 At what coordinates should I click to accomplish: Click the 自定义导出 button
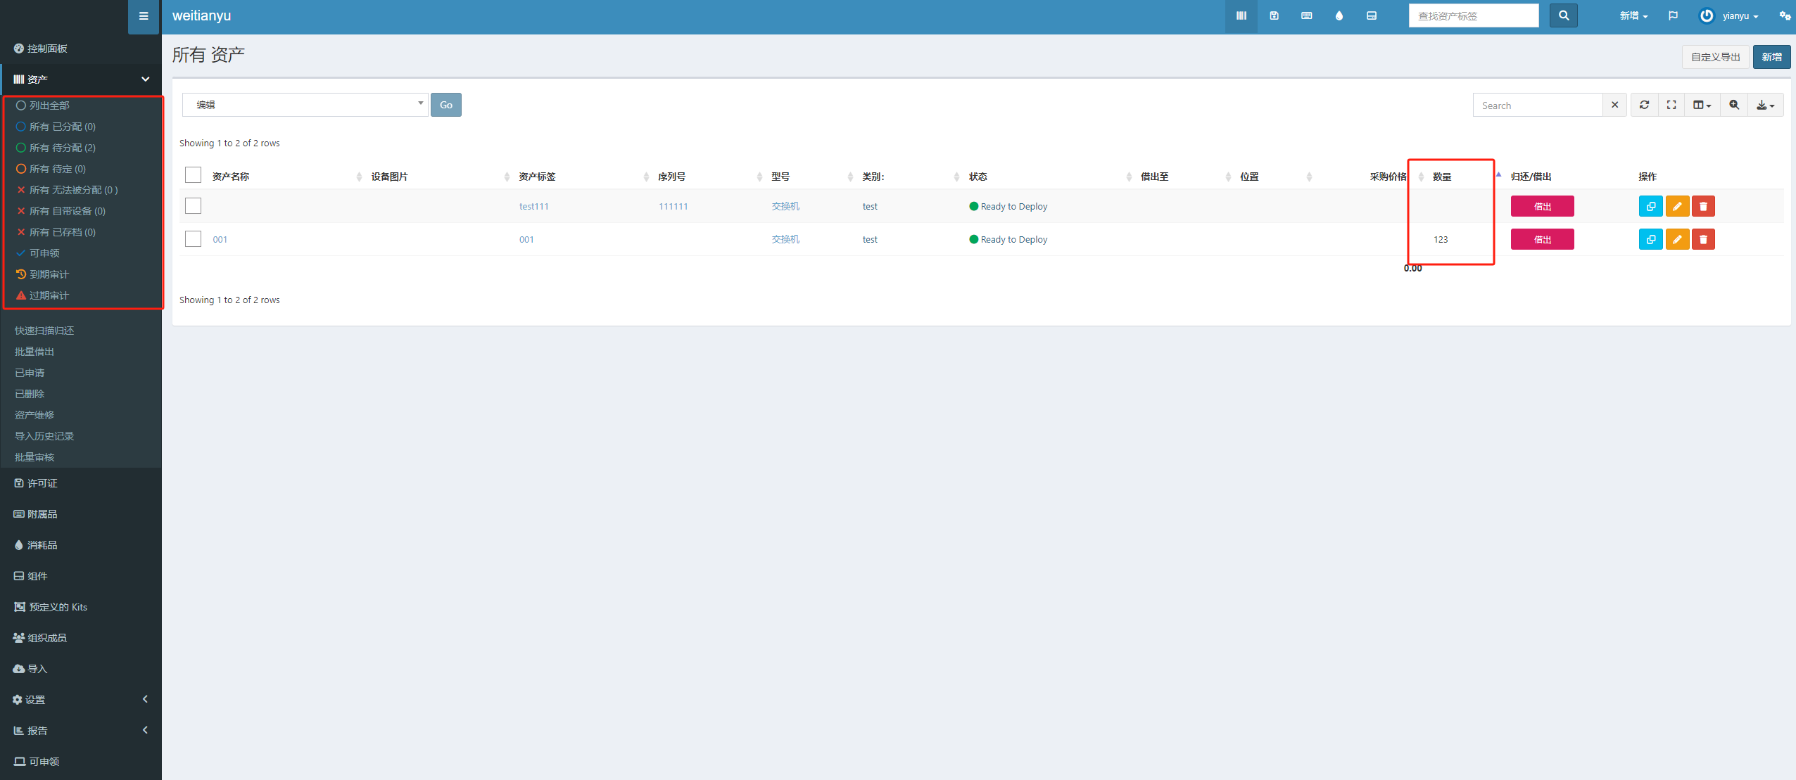click(x=1715, y=57)
